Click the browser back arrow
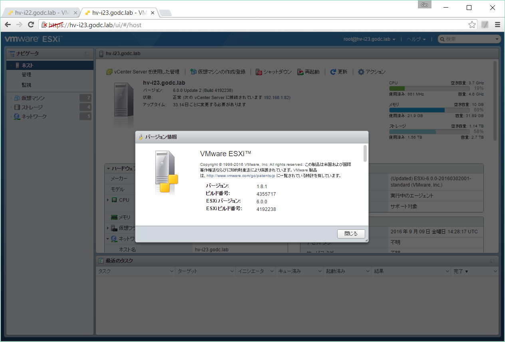505x342 pixels. tap(8, 25)
